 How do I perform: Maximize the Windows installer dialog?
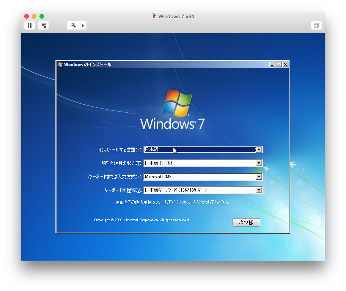click(278, 64)
